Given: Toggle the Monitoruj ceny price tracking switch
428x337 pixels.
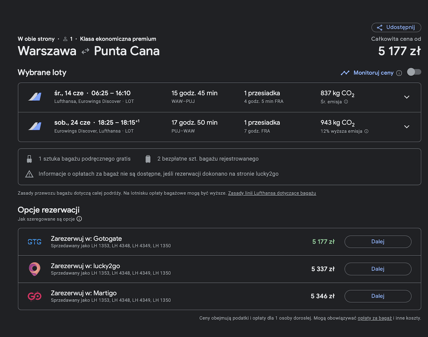Looking at the screenshot, I should pos(414,72).
